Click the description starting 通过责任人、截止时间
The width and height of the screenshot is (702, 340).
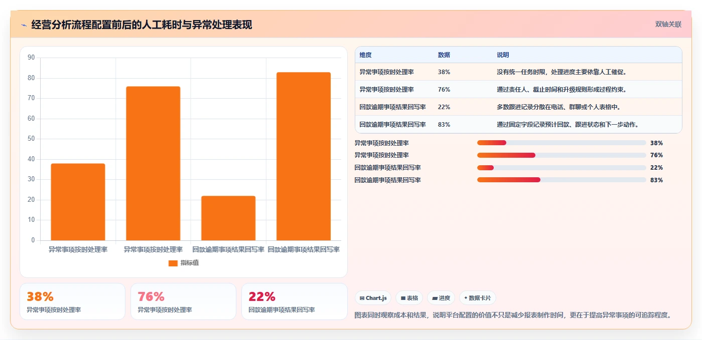[561, 90]
